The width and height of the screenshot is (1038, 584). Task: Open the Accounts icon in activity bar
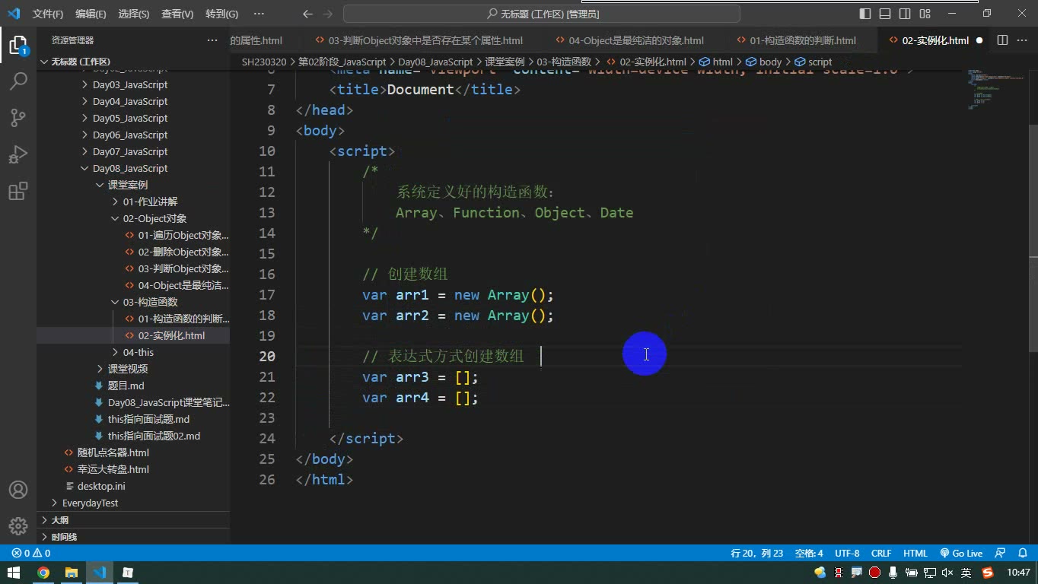[18, 490]
